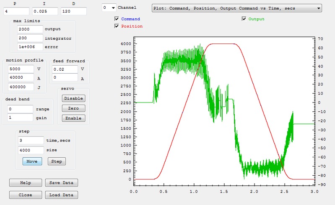Click the D gain field showing 120
The image size is (335, 205).
(73, 11)
